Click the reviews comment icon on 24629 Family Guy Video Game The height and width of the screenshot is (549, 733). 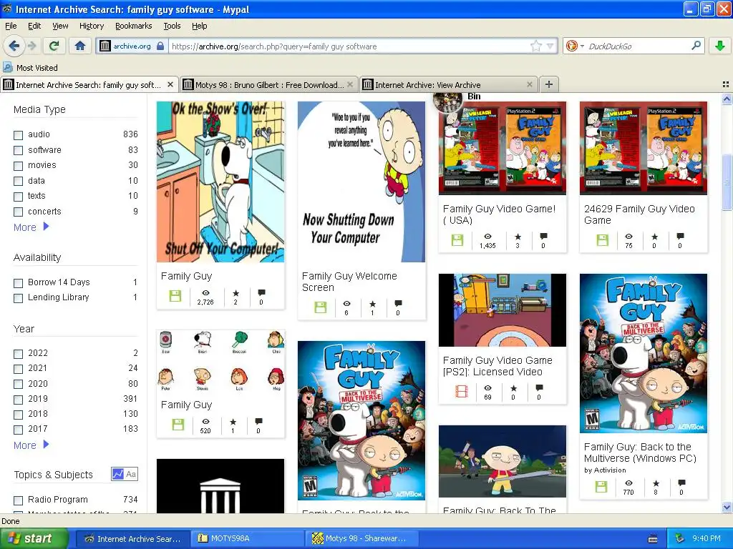click(680, 236)
